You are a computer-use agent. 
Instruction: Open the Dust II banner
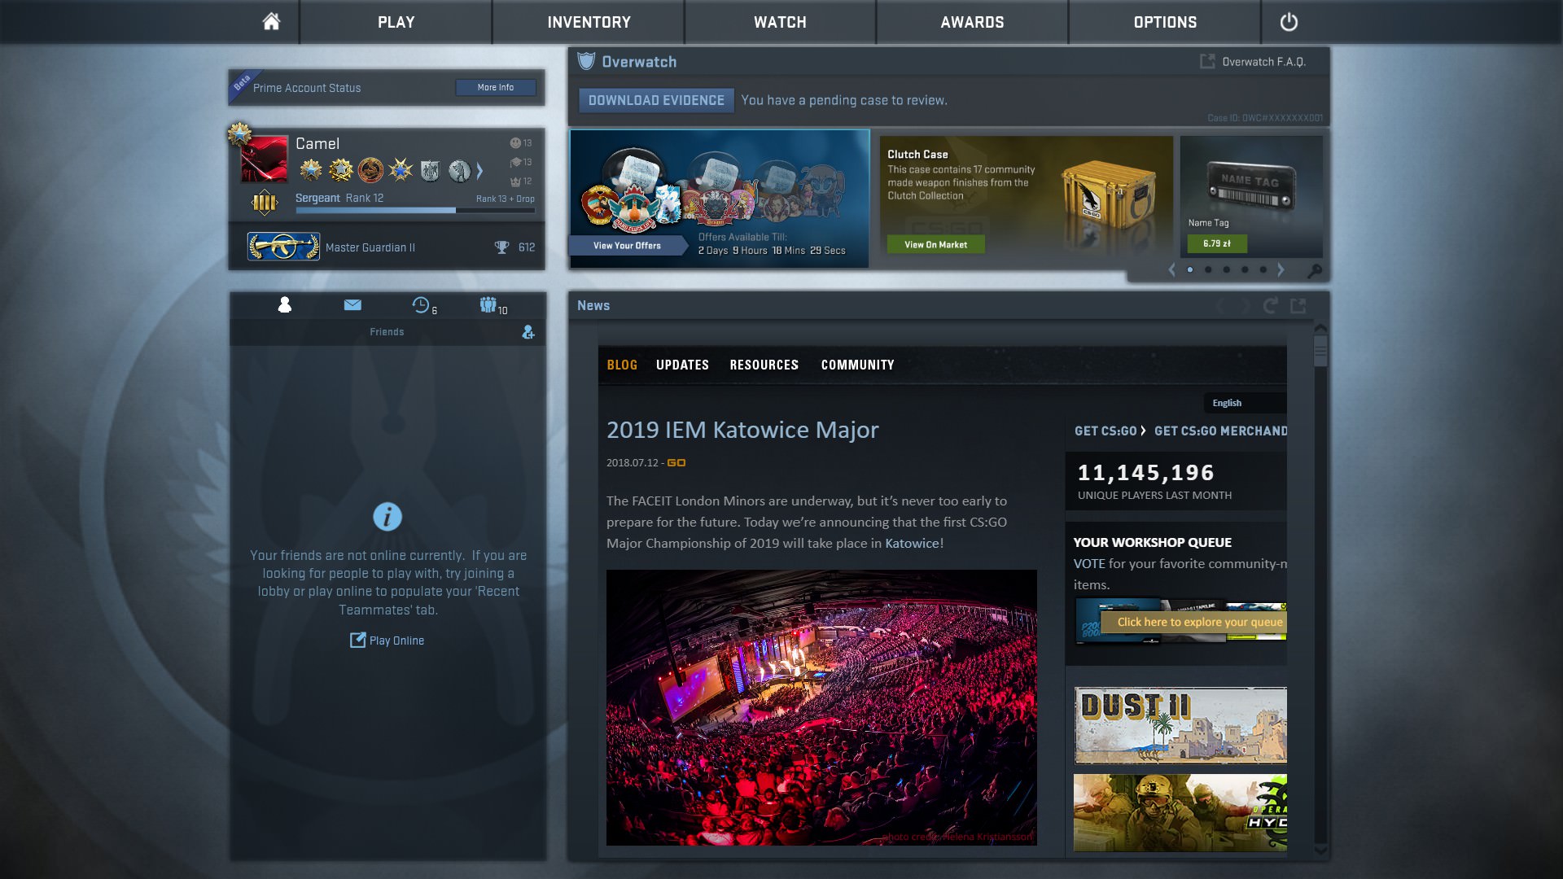(1180, 725)
